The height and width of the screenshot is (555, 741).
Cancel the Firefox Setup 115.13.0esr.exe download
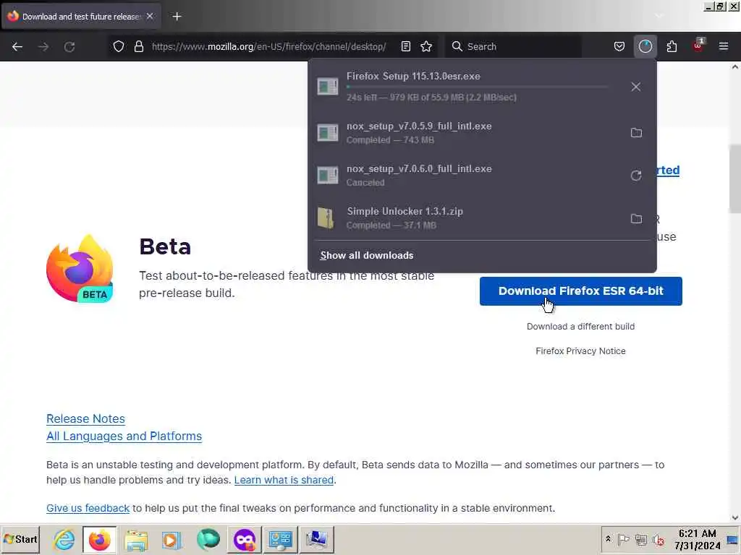point(635,87)
